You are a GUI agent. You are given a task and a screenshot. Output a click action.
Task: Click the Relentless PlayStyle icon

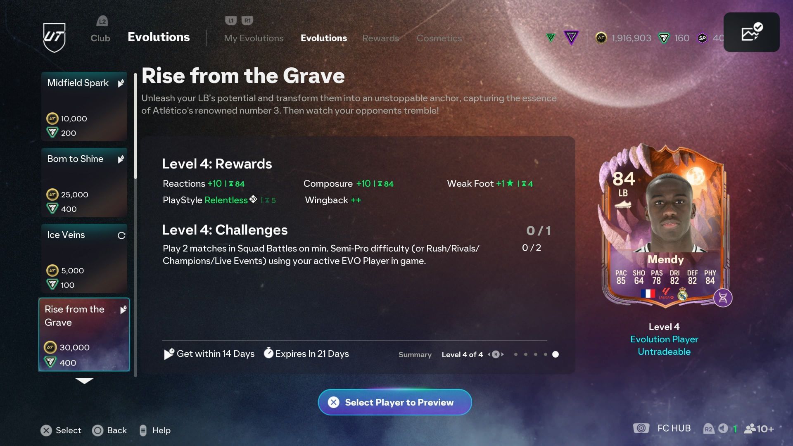253,199
